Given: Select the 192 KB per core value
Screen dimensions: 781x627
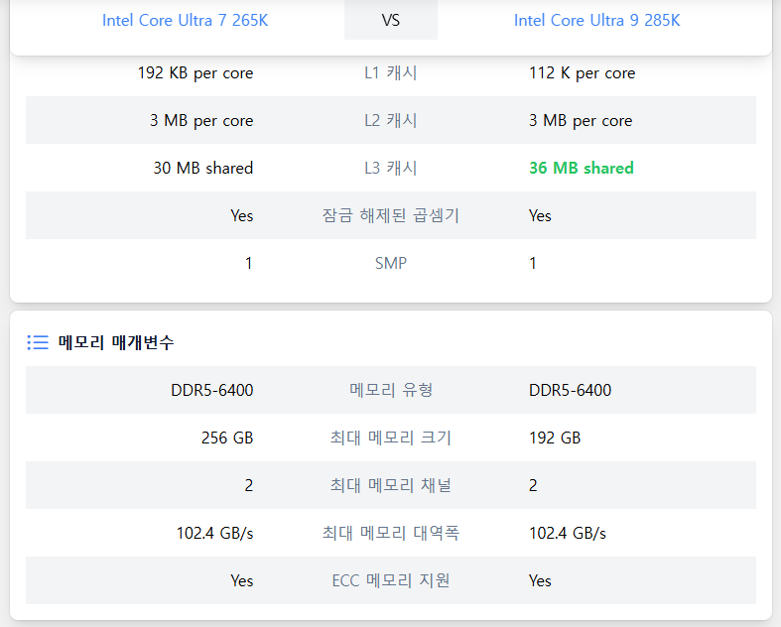Looking at the screenshot, I should click(195, 72).
